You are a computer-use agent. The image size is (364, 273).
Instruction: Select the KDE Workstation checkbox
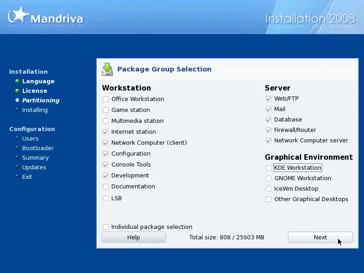tap(268, 168)
